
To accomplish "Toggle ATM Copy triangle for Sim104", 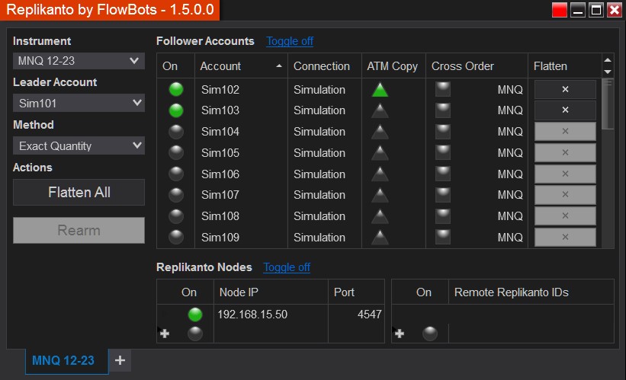I will (380, 132).
